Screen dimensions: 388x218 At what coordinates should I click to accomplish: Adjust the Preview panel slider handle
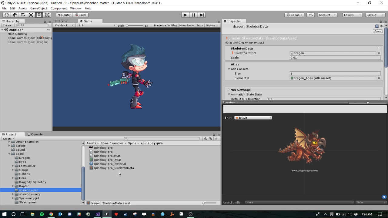point(368,103)
